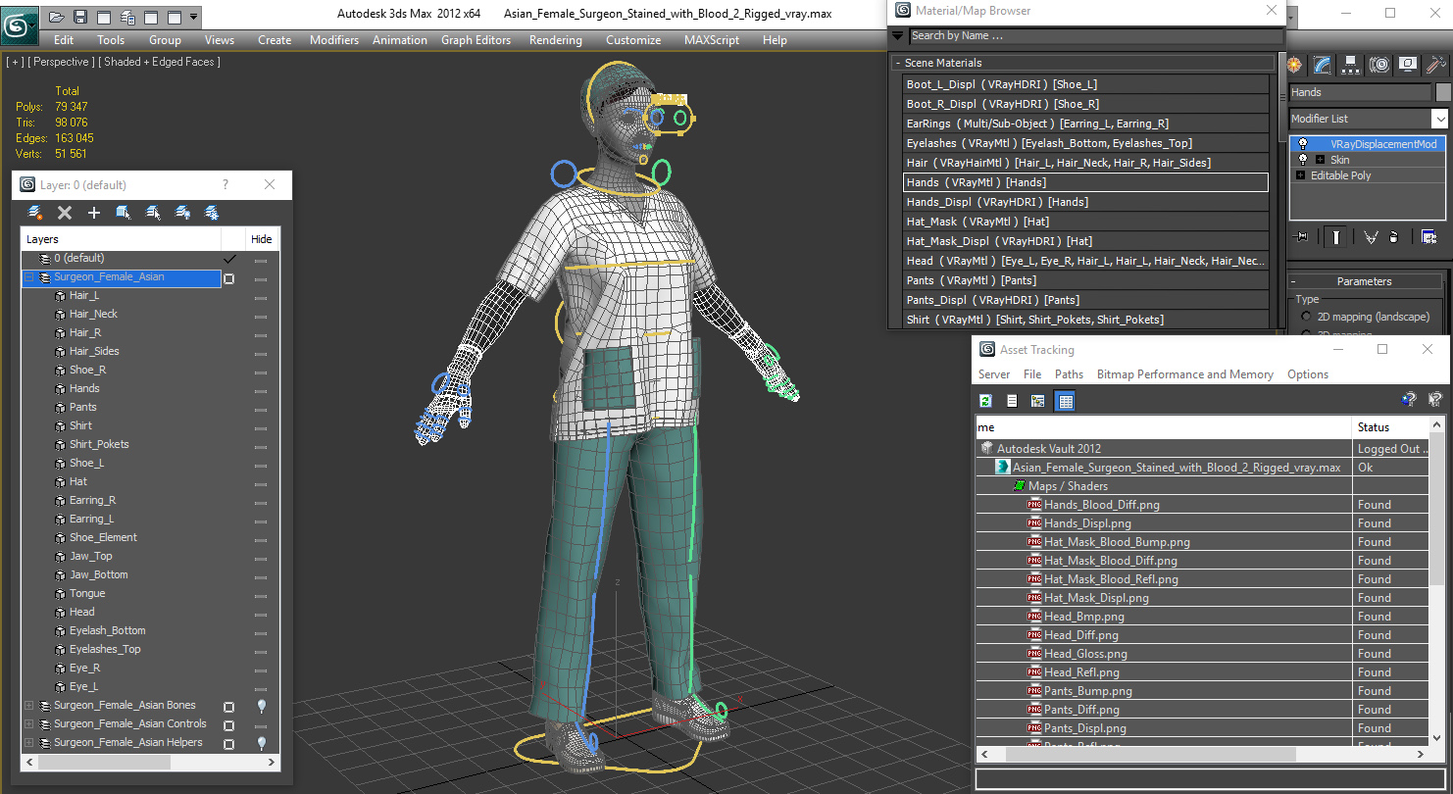
Task: Click the Hide column header in Layer dialog
Action: coord(262,239)
